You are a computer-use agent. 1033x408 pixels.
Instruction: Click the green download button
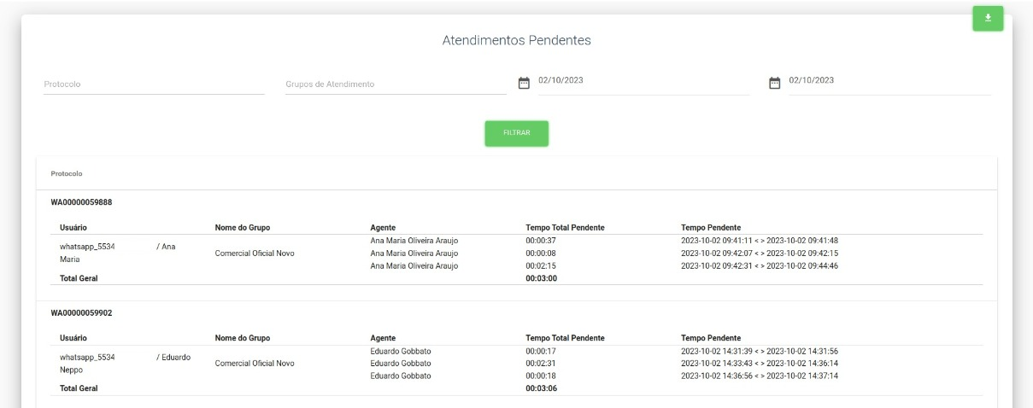pos(988,18)
